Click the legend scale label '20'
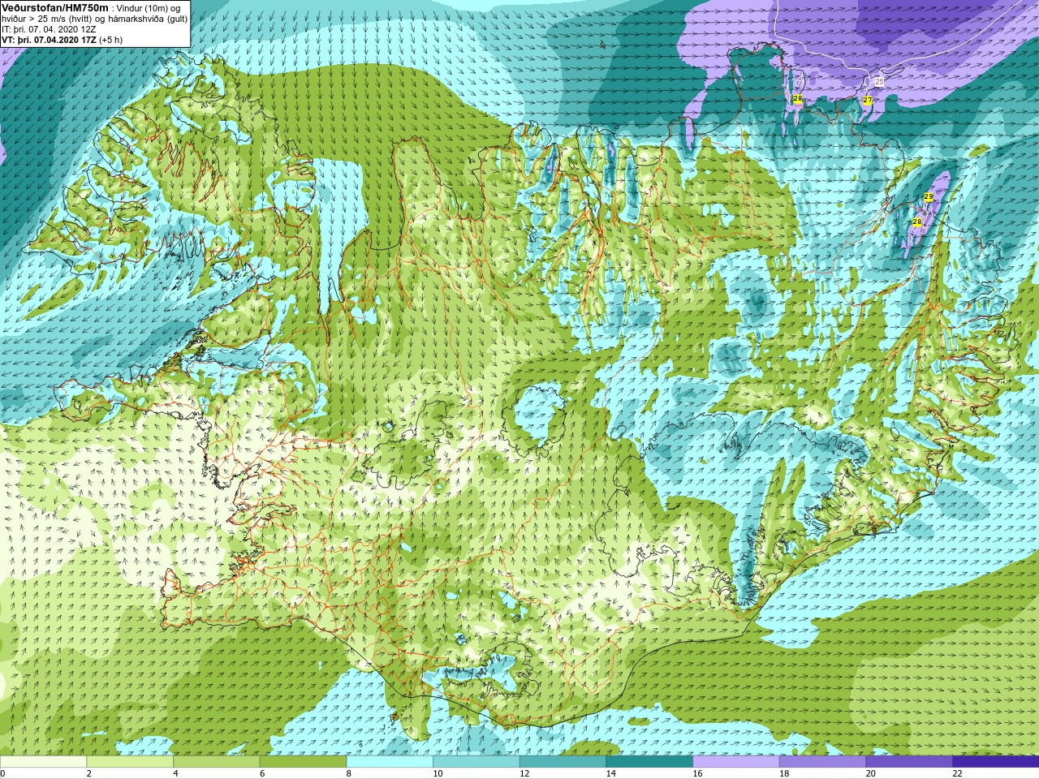1039x779 pixels. (x=870, y=773)
